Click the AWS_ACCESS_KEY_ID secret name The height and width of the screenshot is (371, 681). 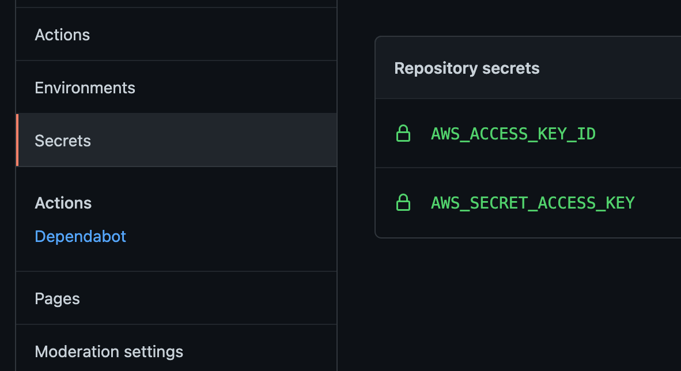point(513,134)
